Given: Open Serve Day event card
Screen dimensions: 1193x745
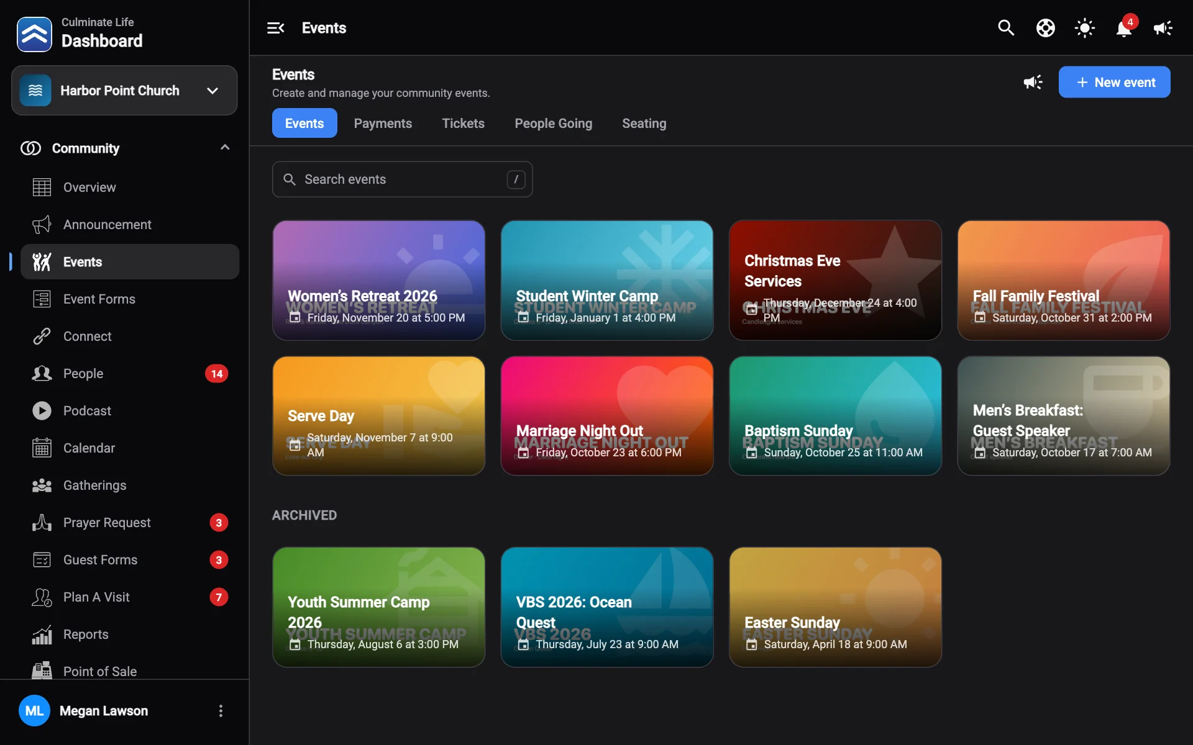Looking at the screenshot, I should tap(378, 415).
